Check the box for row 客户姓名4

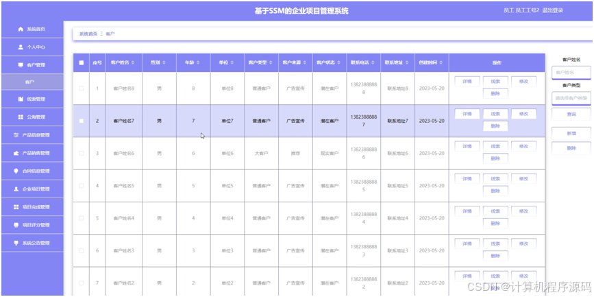pyautogui.click(x=81, y=218)
